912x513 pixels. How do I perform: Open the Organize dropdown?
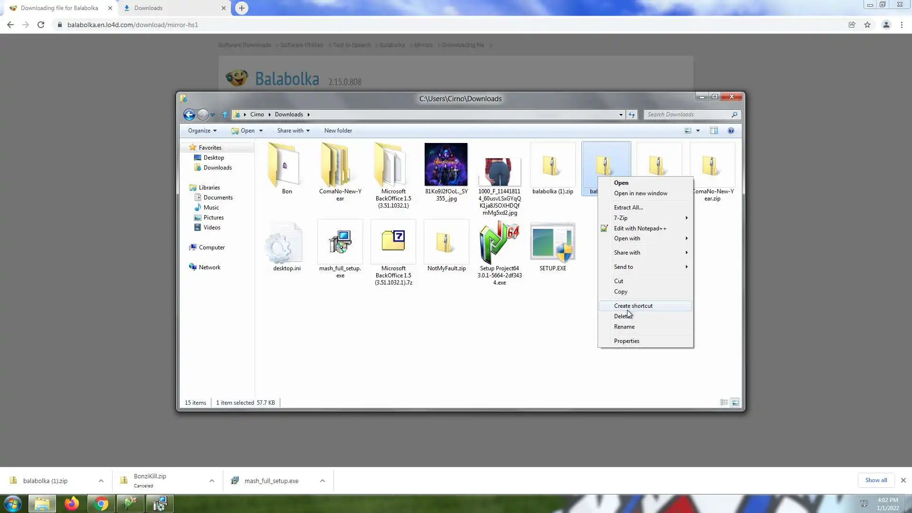202,131
